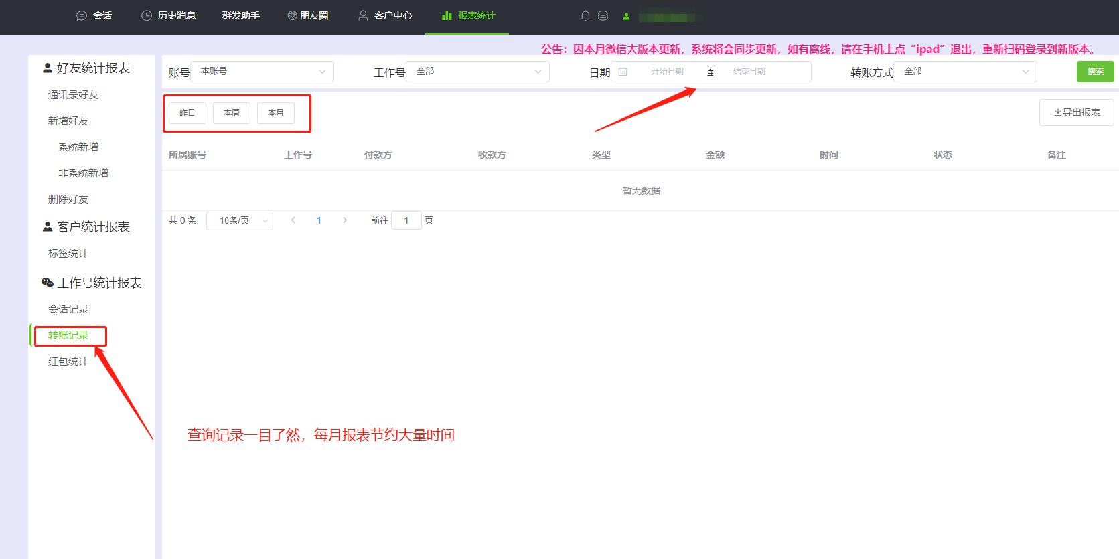Click the 好友统计报表 section heading
The width and height of the screenshot is (1119, 559).
click(86, 68)
